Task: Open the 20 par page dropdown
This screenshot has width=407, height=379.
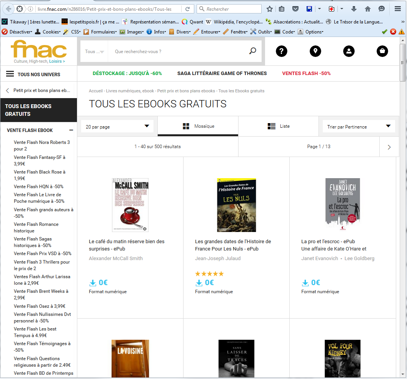Action: [117, 127]
